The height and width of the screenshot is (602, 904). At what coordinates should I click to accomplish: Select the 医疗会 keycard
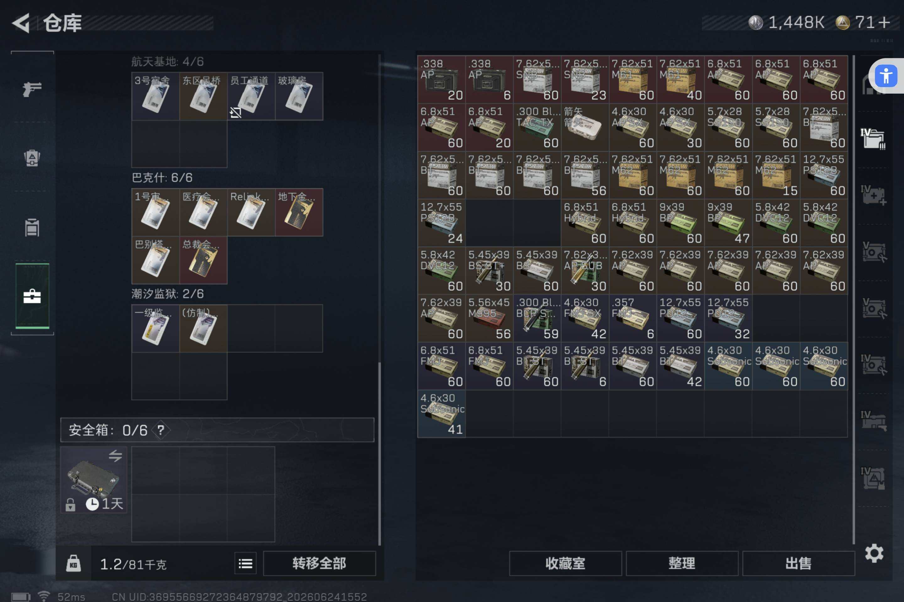203,212
